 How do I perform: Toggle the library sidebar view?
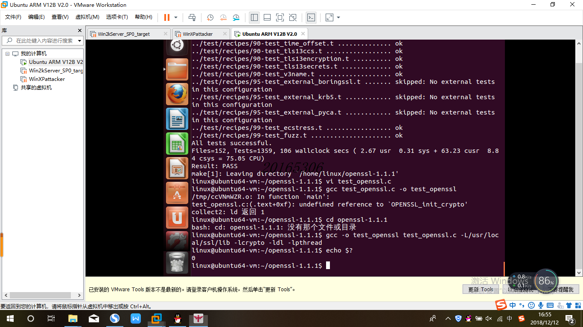tap(254, 17)
